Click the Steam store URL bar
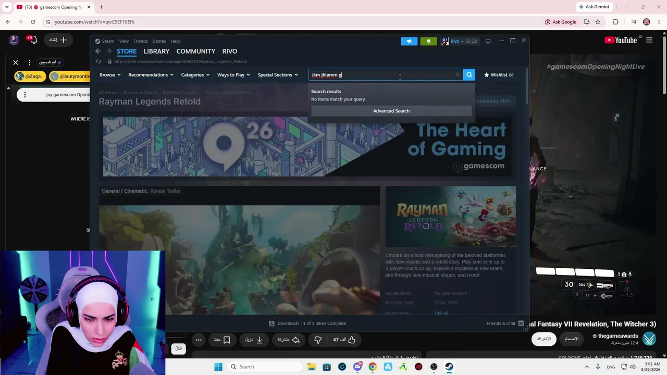 tap(180, 61)
